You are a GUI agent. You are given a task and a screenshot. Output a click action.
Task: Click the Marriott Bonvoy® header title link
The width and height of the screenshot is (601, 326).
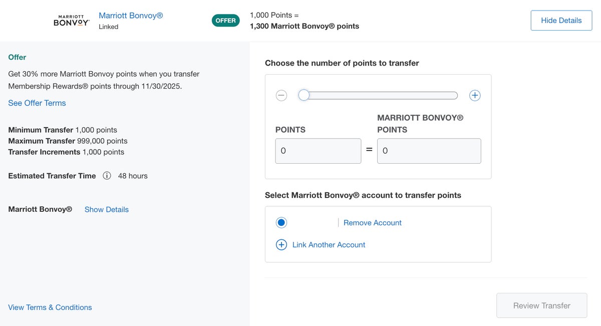pyautogui.click(x=131, y=15)
